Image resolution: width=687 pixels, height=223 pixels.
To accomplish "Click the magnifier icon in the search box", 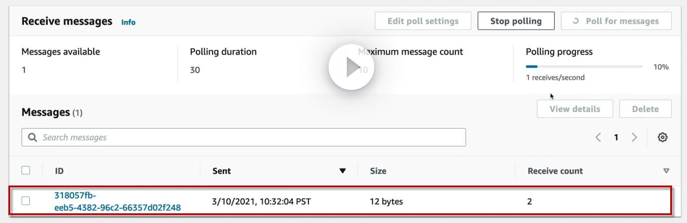I will pos(32,138).
